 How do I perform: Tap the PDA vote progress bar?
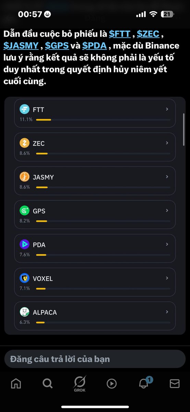tap(103, 255)
